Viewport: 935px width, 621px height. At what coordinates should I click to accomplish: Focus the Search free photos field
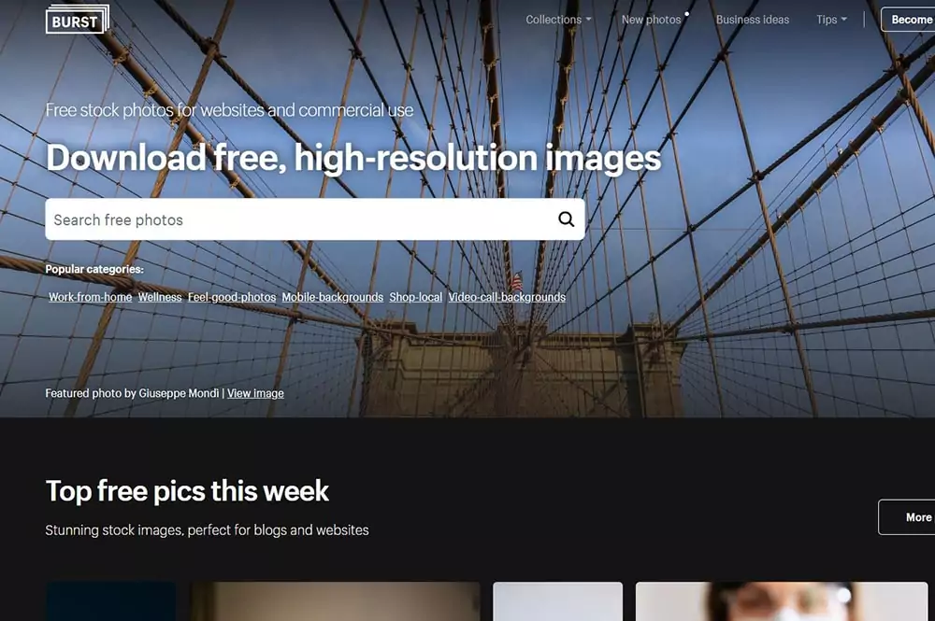(315, 219)
